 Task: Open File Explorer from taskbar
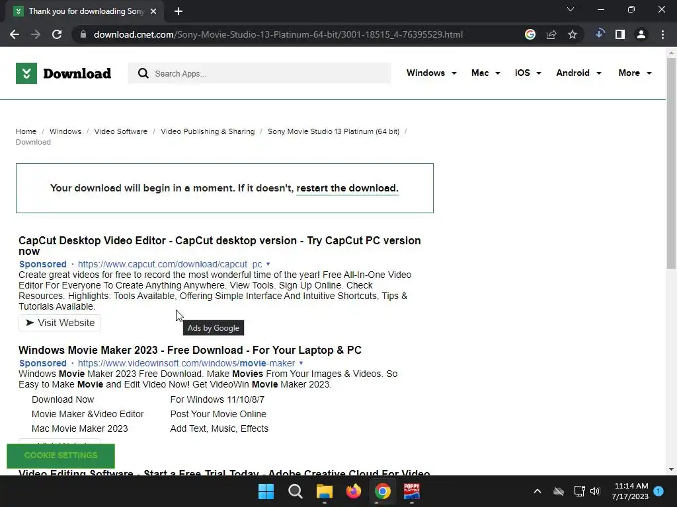click(x=324, y=491)
